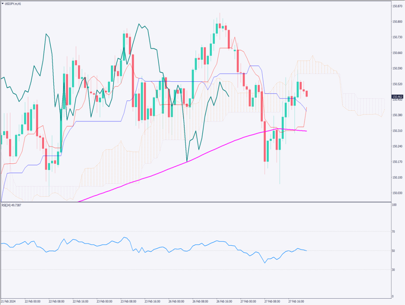Click the RSI 50 level label
This screenshot has width=405, height=305.
pyautogui.click(x=393, y=251)
